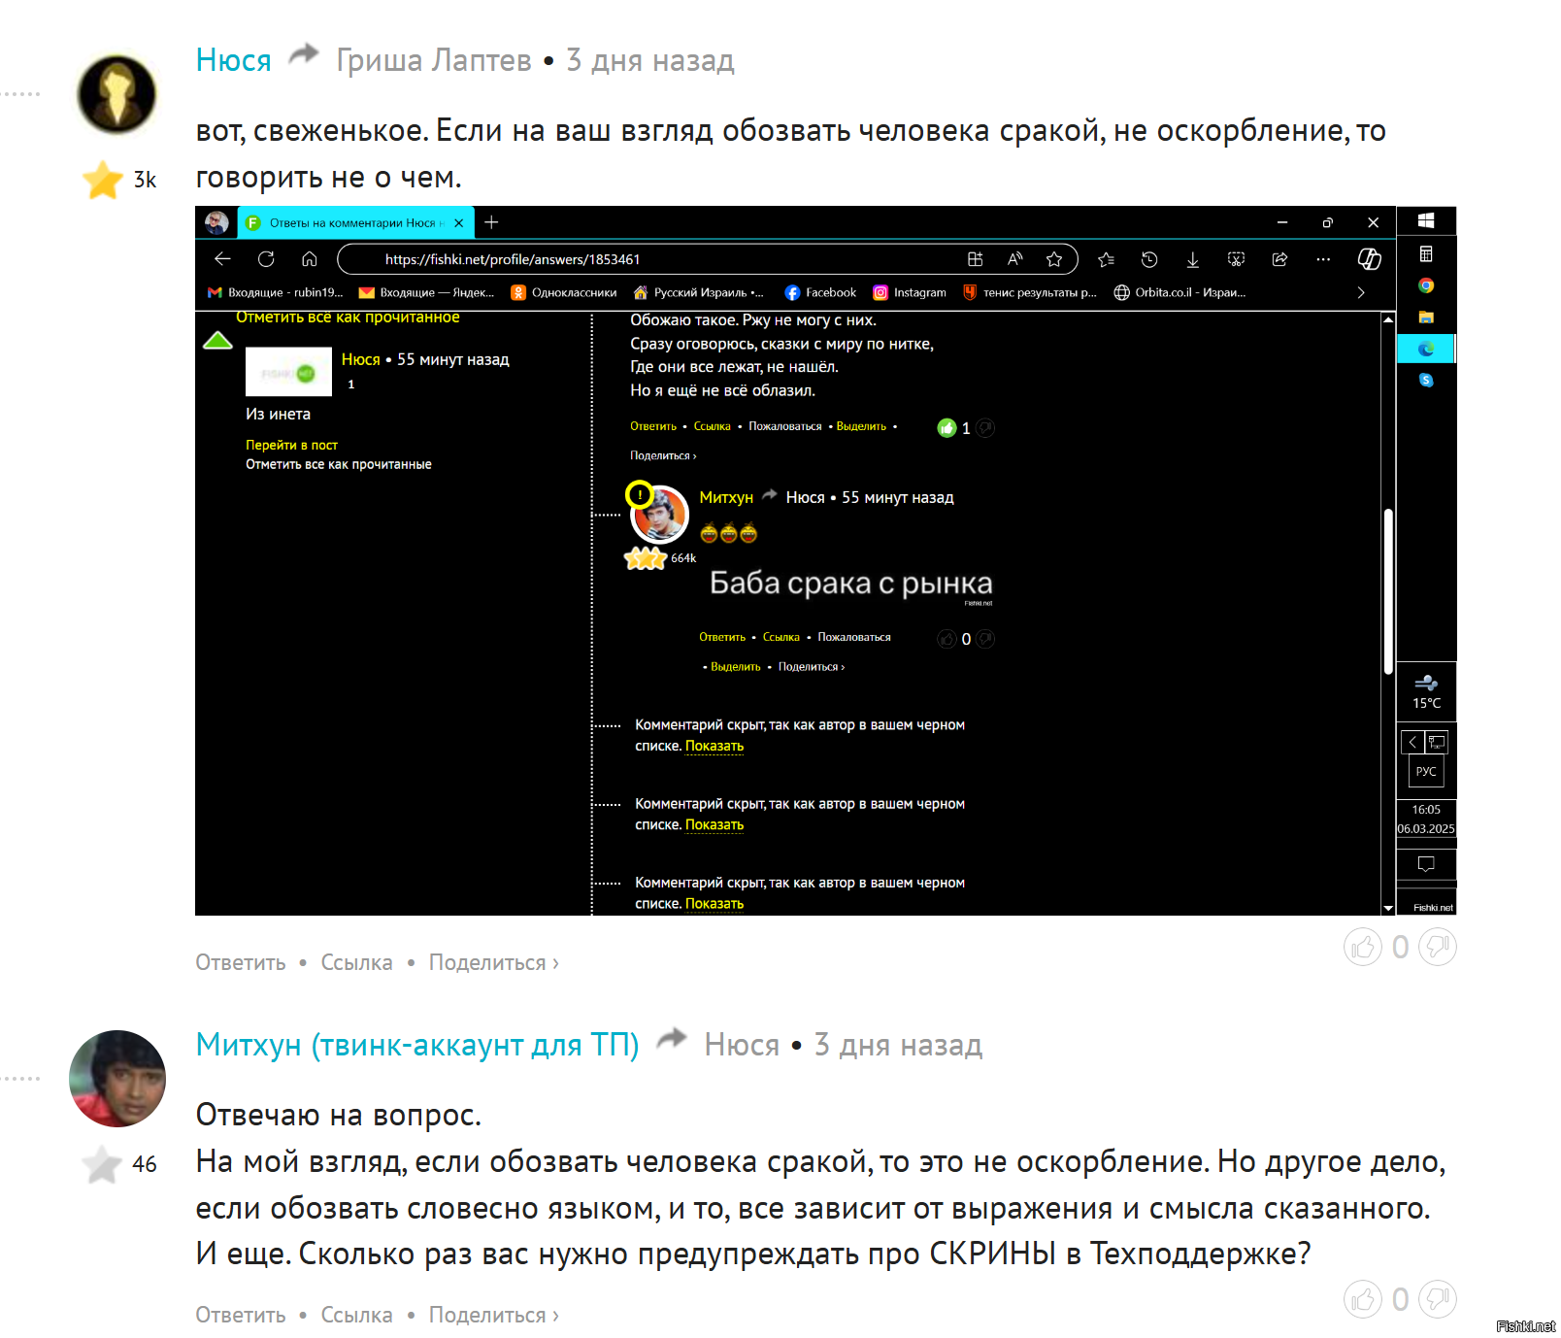This screenshot has width=1561, height=1338.
Task: Expand Поделиться under Митхун's comment
Action: click(x=493, y=1315)
